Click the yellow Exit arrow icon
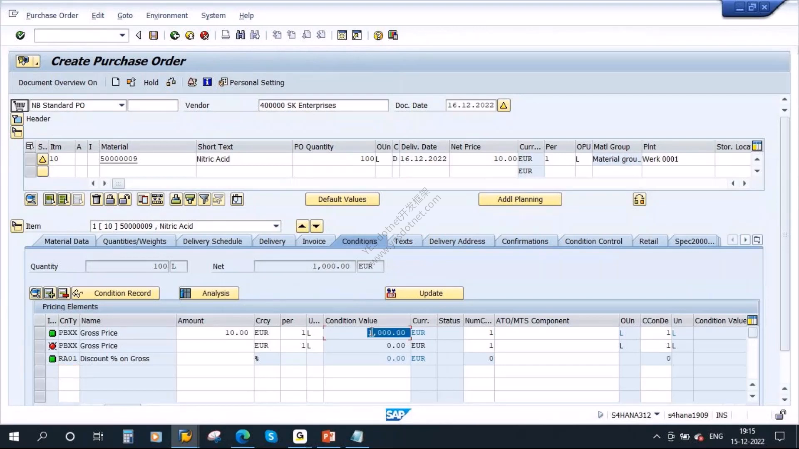 click(190, 35)
